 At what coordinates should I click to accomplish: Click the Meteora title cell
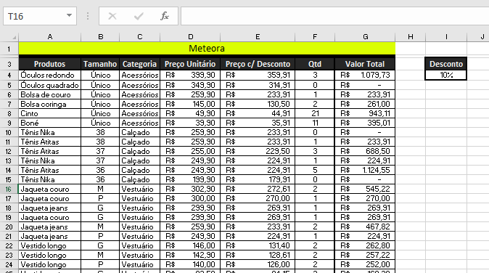[x=207, y=49]
